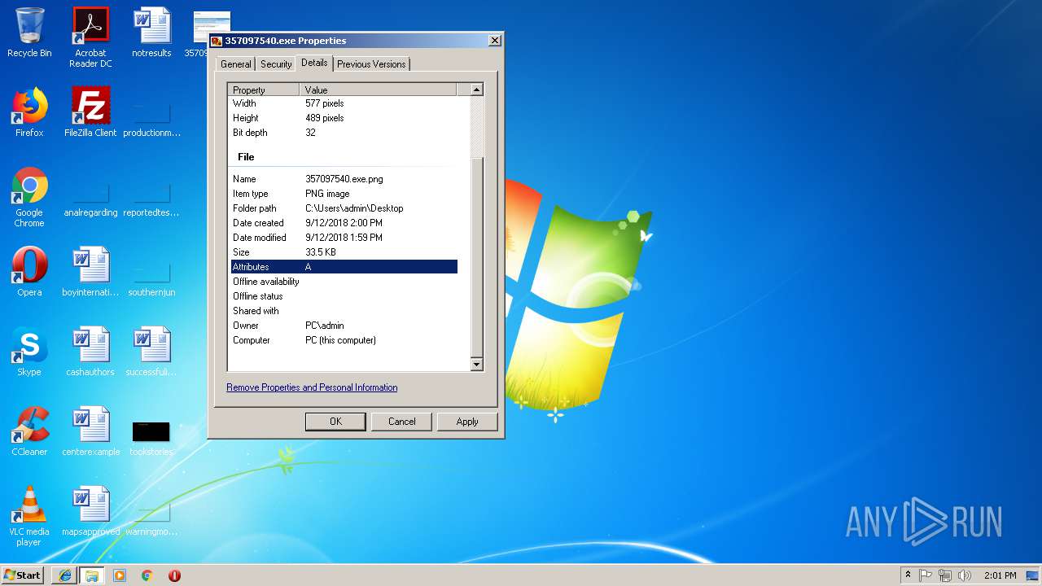Screen dimensions: 1042x586
Task: Launch Google Chrome desktop shortcut
Action: click(29, 197)
